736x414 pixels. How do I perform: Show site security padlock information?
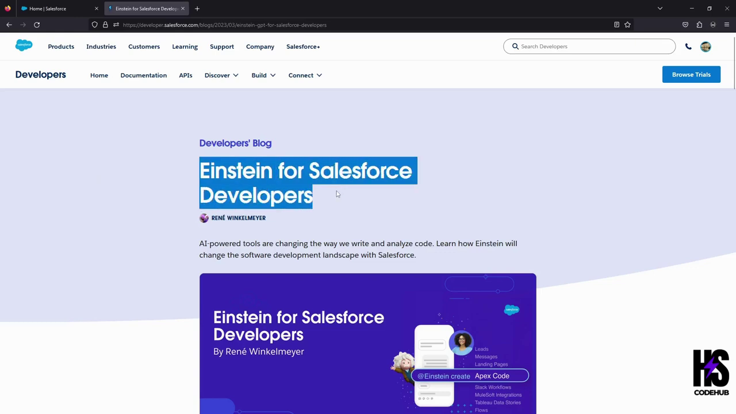click(x=105, y=25)
